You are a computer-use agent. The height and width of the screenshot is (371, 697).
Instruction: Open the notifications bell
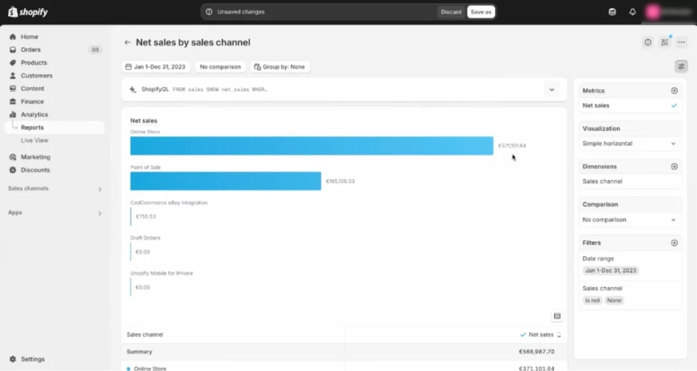pos(632,12)
